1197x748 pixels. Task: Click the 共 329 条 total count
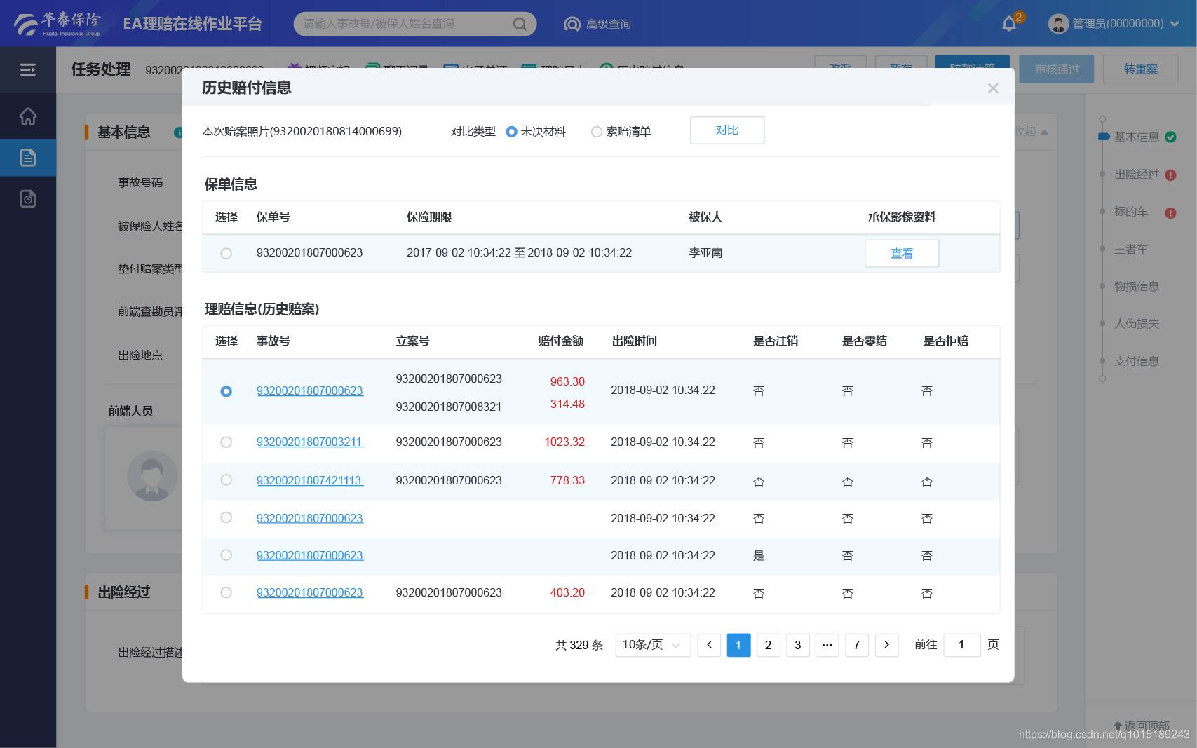pos(579,645)
